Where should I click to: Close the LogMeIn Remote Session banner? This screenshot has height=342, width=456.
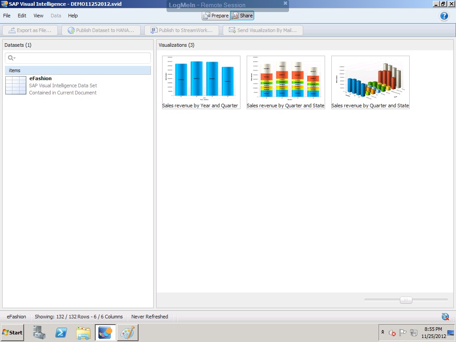(x=285, y=3)
